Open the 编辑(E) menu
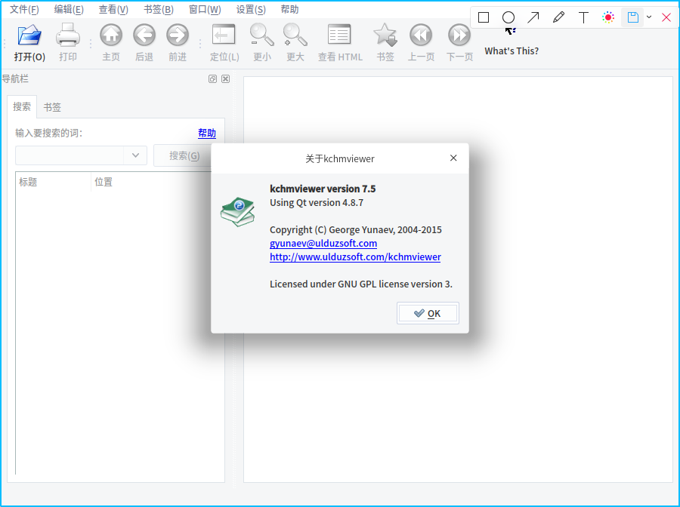This screenshot has width=680, height=507. [x=69, y=10]
